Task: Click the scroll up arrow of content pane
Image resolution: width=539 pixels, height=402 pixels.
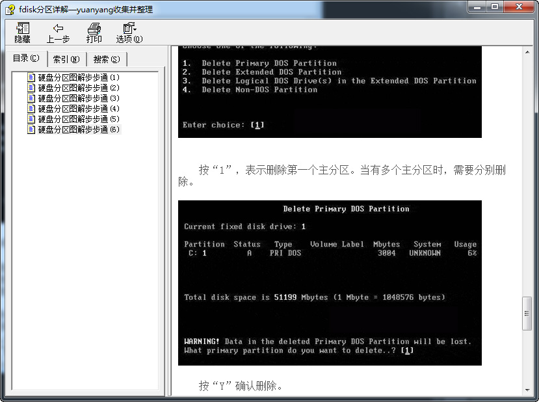Action: coord(527,52)
